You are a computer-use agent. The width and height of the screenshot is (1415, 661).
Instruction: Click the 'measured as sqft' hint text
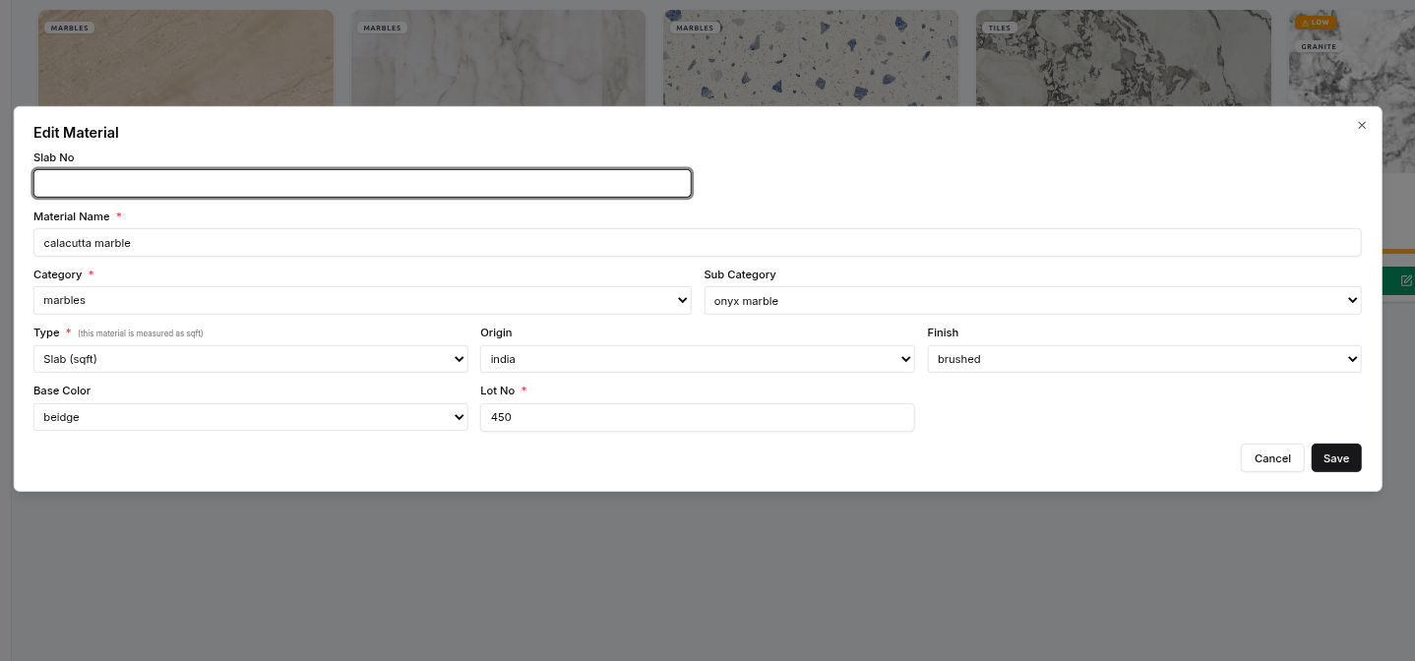pos(141,333)
